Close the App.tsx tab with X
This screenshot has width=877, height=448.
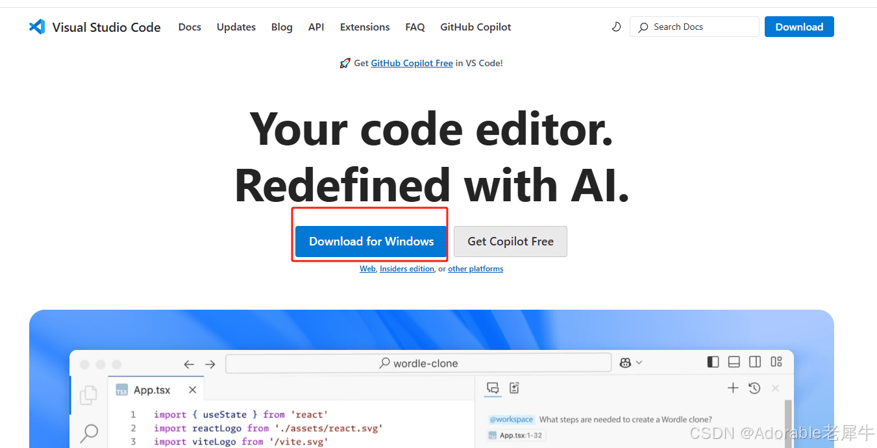click(x=192, y=390)
